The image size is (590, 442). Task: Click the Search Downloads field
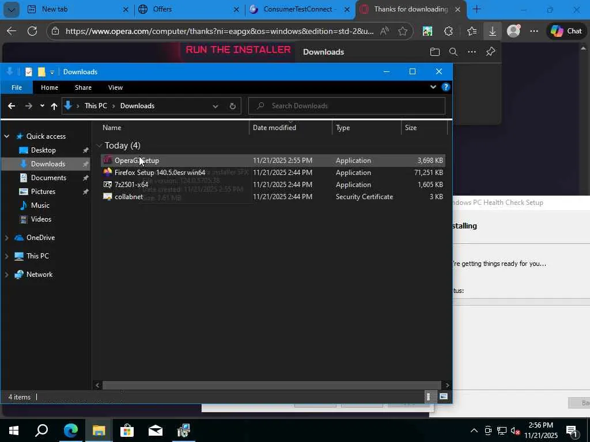346,106
